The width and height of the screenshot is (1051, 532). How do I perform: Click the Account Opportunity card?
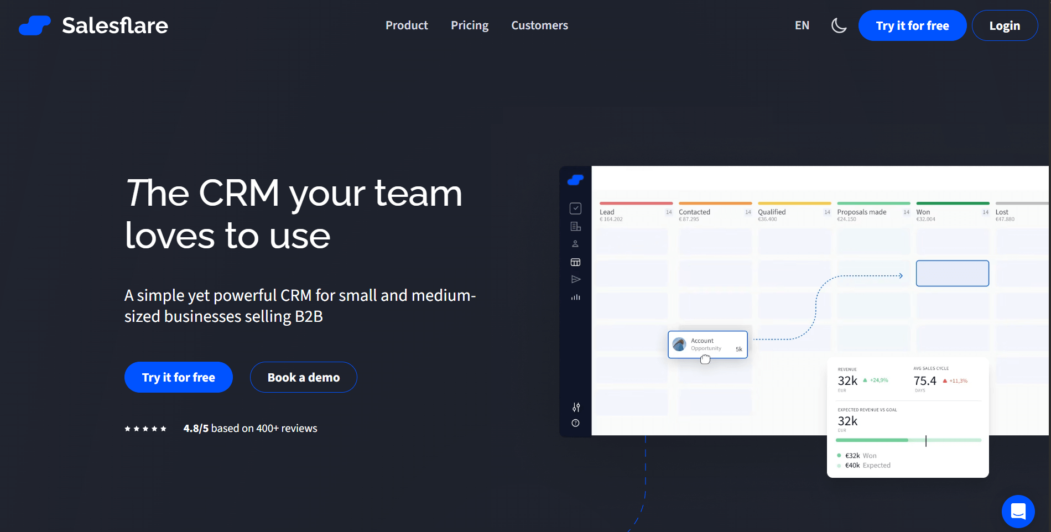point(707,345)
